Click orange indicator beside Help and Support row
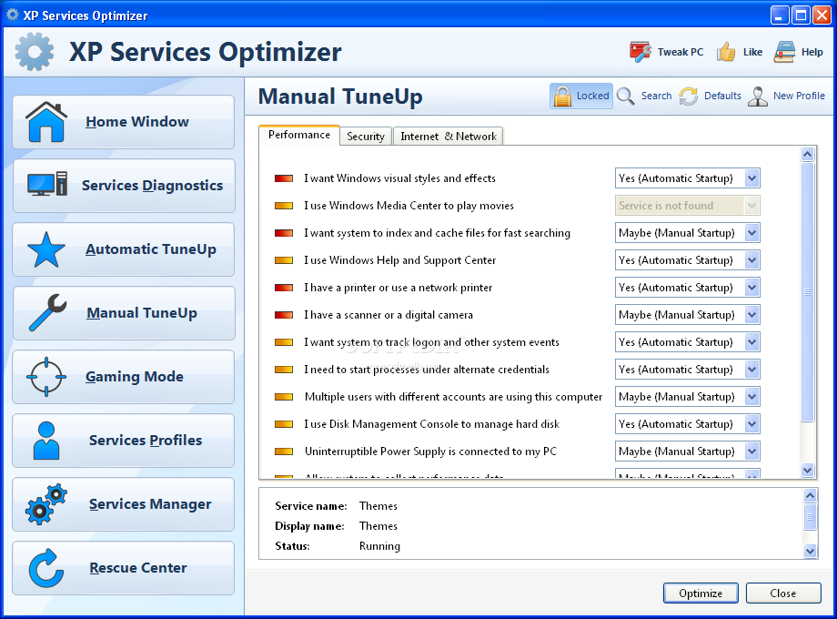 pos(284,260)
